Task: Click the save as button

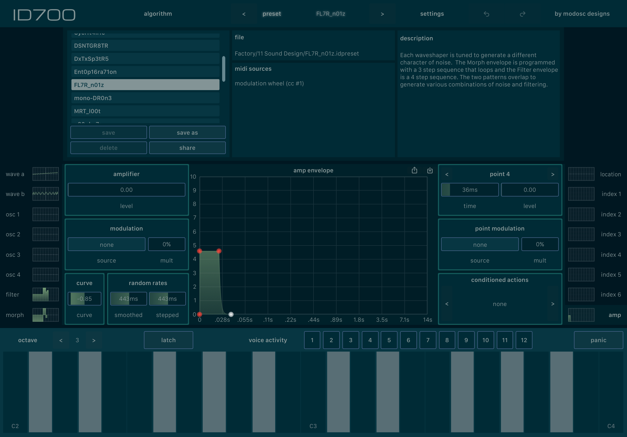Action: 187,132
